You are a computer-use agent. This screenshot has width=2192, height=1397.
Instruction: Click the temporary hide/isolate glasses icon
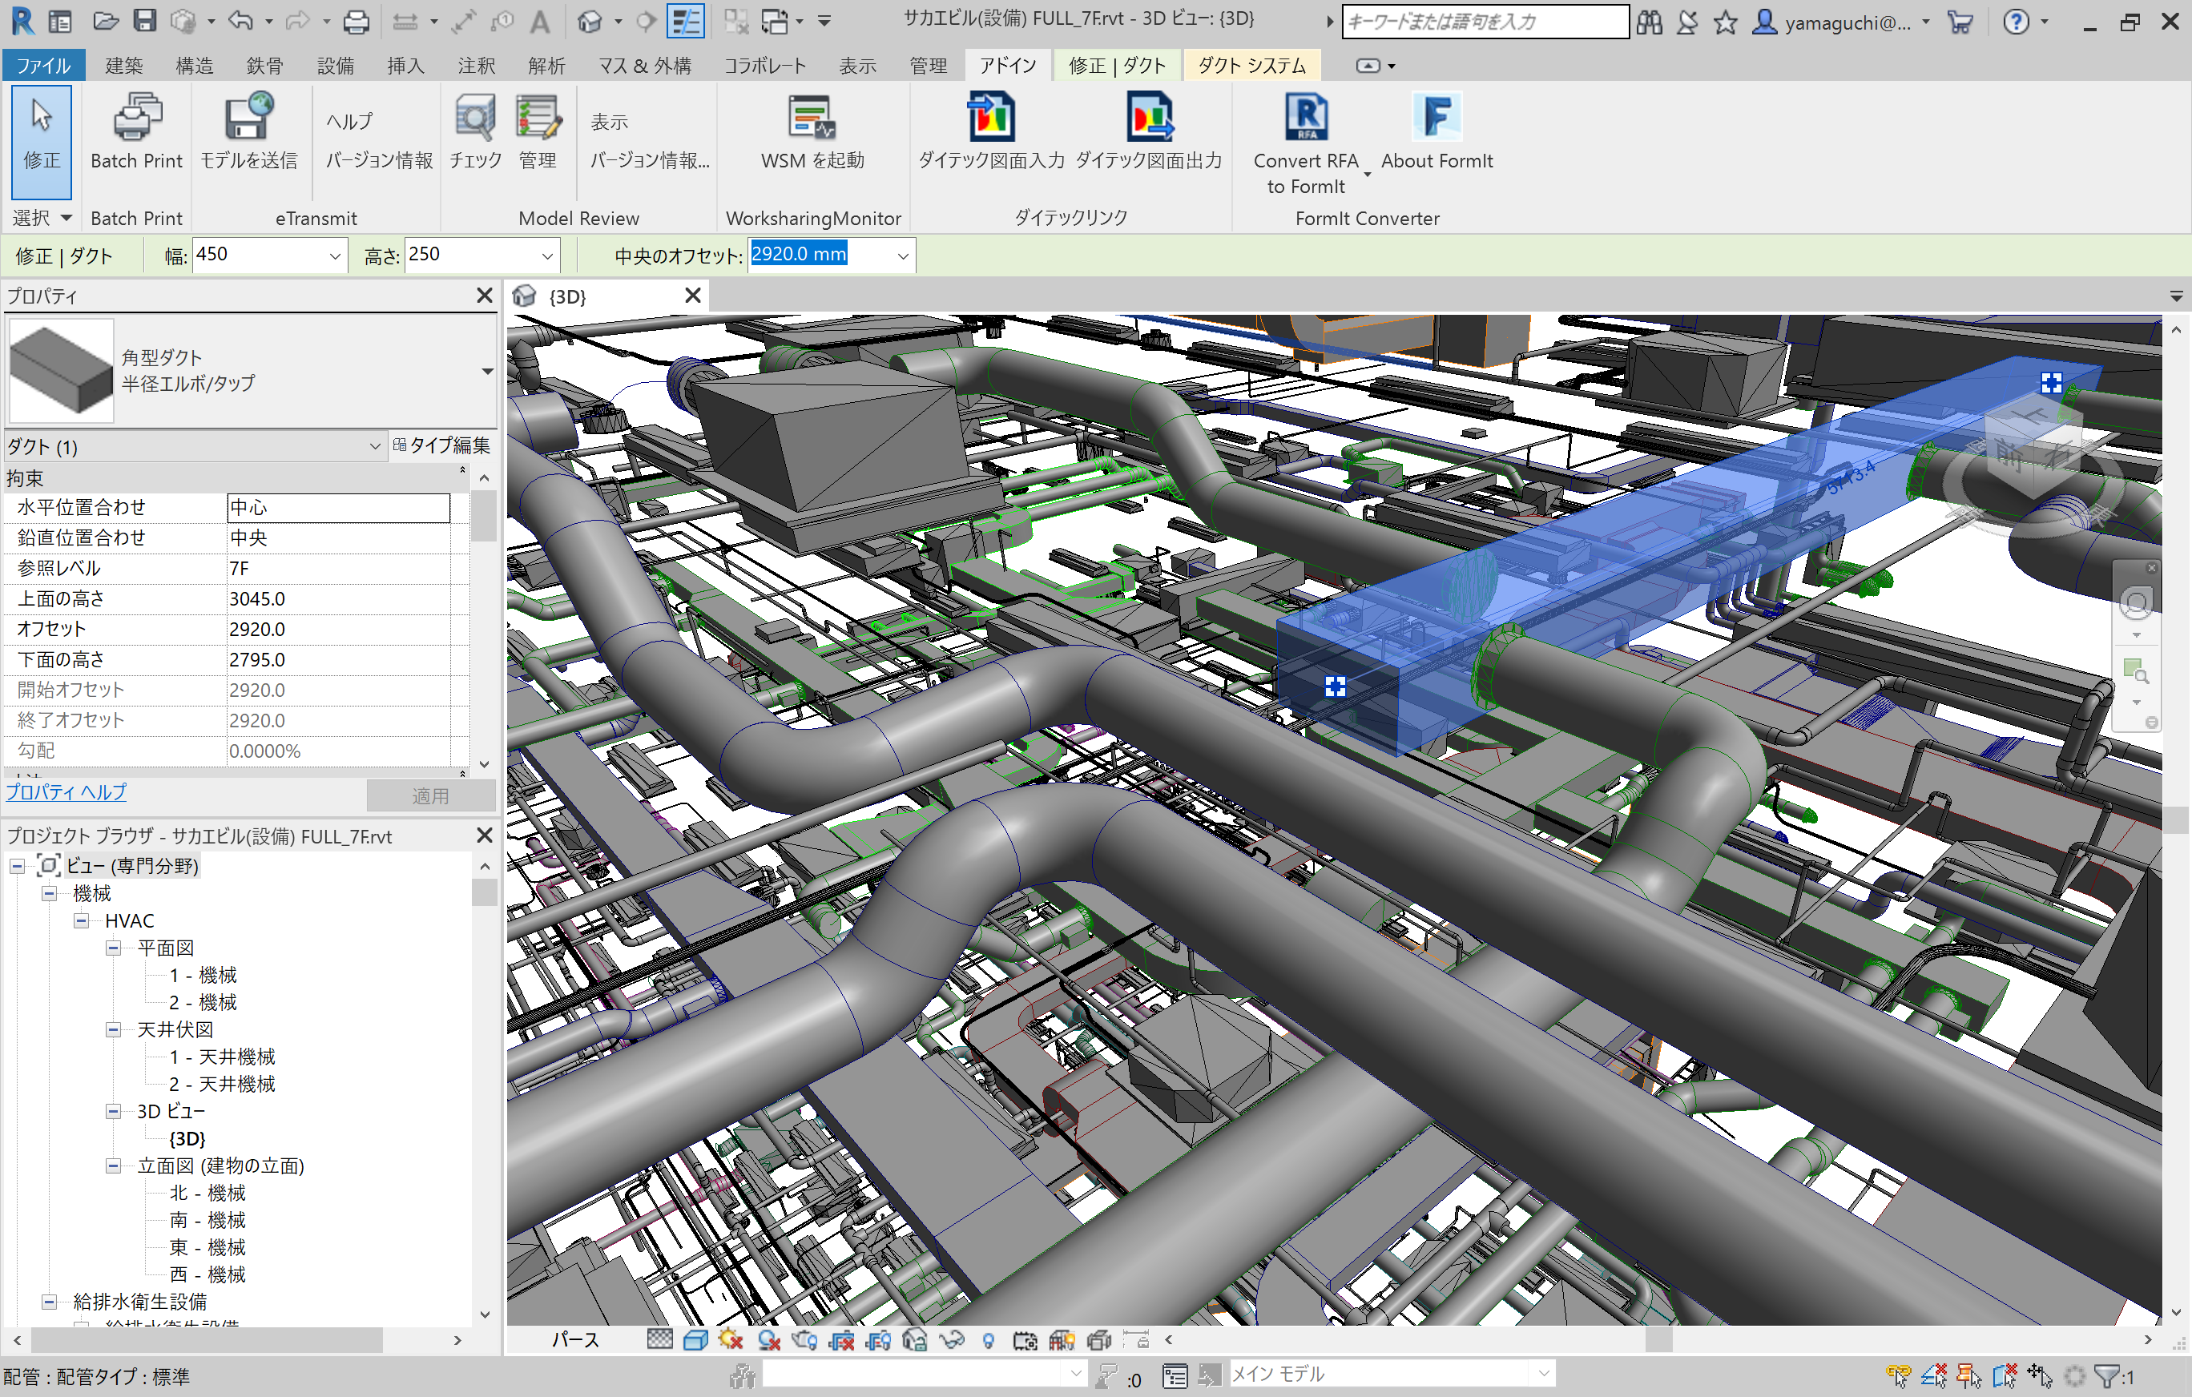coord(951,1339)
